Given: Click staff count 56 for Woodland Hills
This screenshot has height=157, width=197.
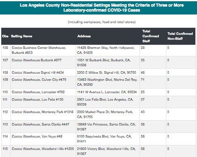Looking at the screenshot, I should coord(143,149).
